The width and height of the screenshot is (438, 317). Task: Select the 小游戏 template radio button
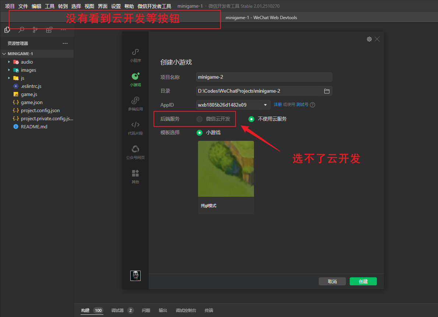tap(199, 132)
